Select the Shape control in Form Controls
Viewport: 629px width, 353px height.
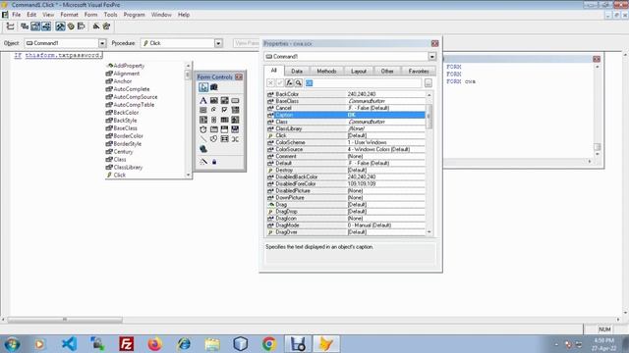click(214, 139)
